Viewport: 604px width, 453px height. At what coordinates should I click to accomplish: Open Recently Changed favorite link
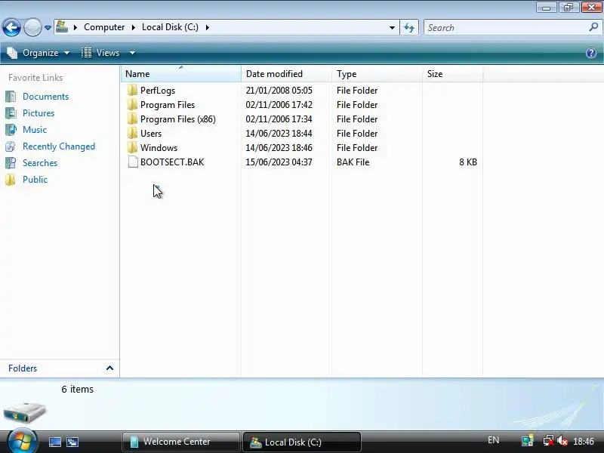coord(59,146)
